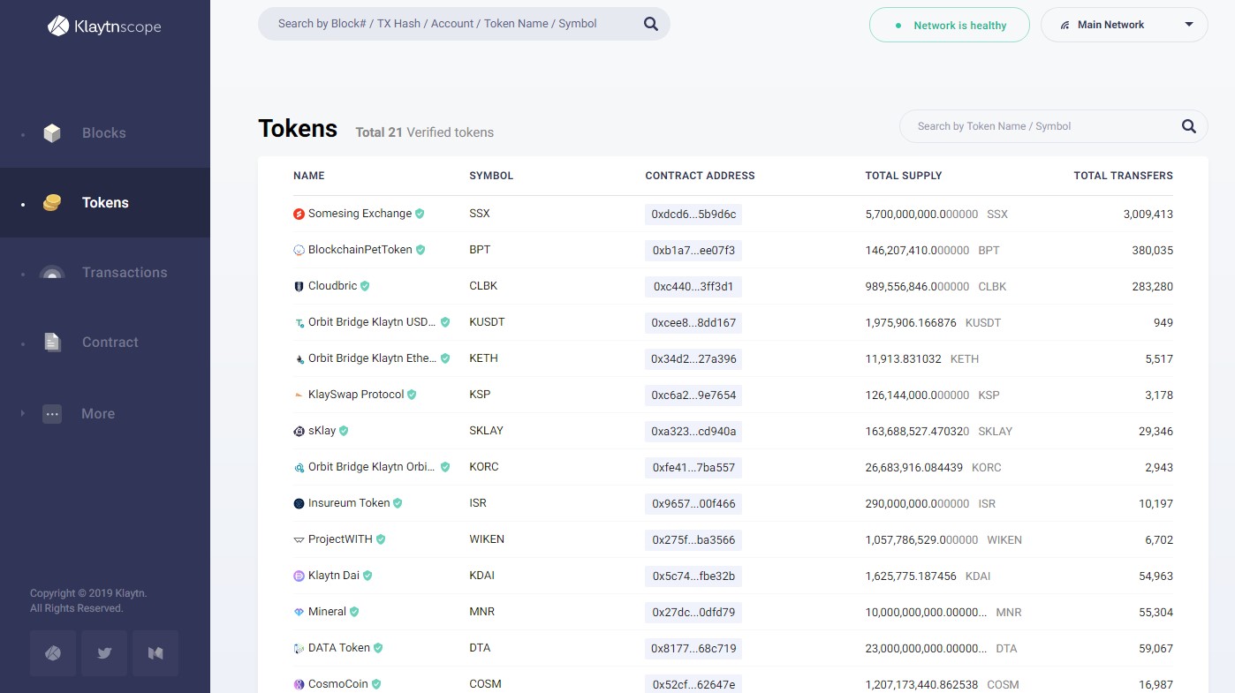Image resolution: width=1235 pixels, height=693 pixels.
Task: Open the Orbit Bridge Klaytn USD token
Action: [x=372, y=322]
